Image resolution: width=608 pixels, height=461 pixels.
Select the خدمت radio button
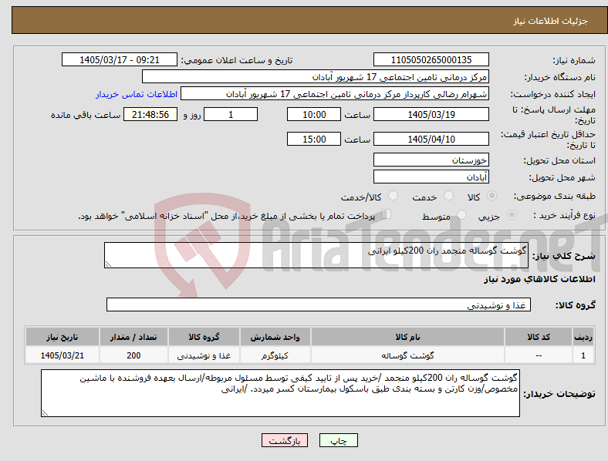(x=448, y=196)
